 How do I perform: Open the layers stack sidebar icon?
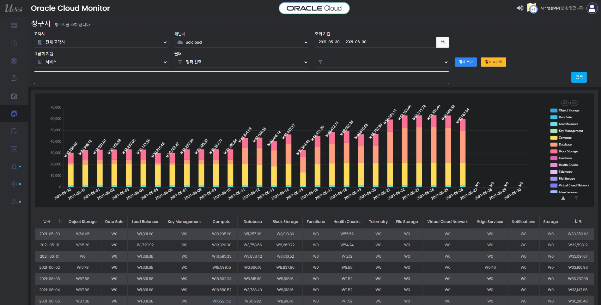pos(14,61)
